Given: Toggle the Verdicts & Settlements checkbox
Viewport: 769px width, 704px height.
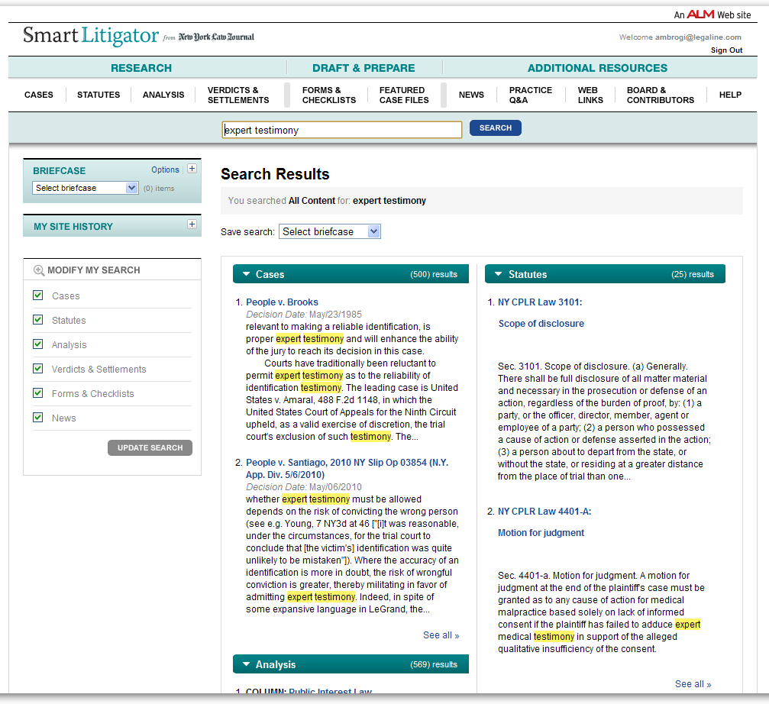Looking at the screenshot, I should pos(37,369).
